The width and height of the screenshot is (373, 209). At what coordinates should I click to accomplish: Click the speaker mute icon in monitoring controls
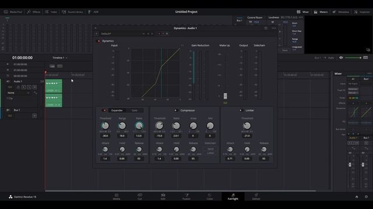[x=341, y=57]
